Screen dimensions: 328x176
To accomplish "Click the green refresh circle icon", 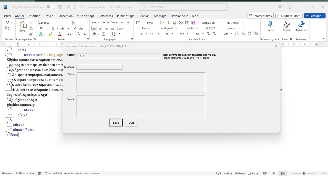I will tap(162, 23).
